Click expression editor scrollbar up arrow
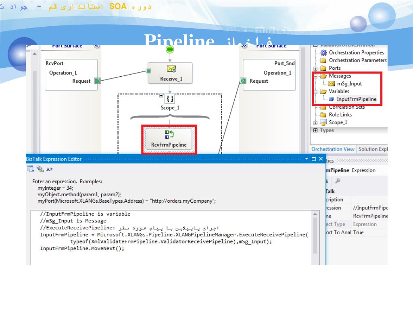The height and width of the screenshot is (310, 413). pos(315,214)
